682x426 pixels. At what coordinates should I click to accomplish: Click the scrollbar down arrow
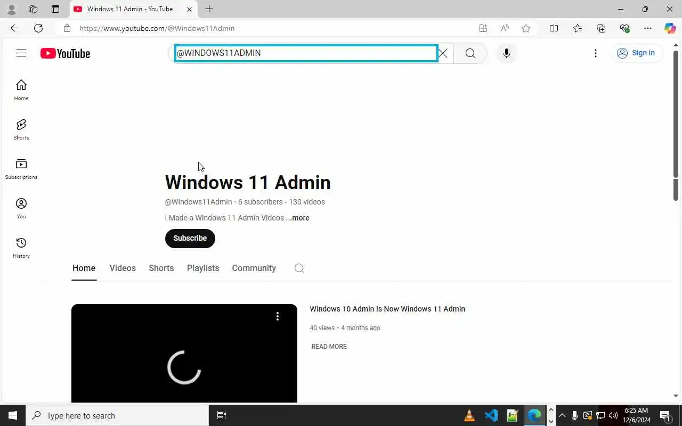pyautogui.click(x=676, y=396)
